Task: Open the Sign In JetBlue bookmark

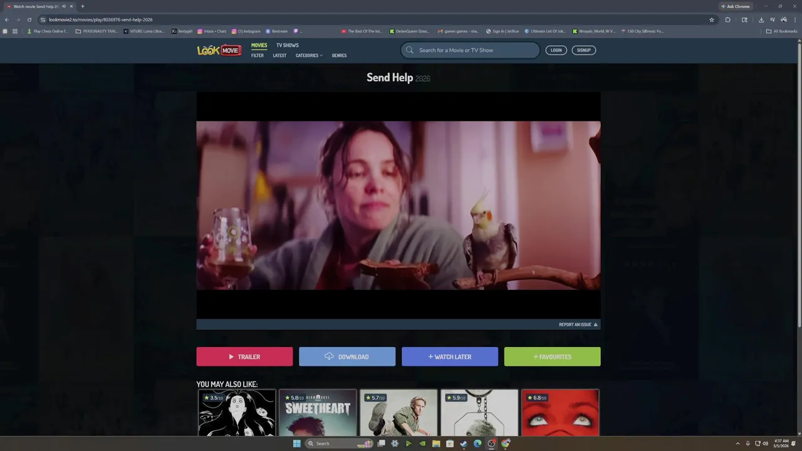Action: tap(503, 31)
